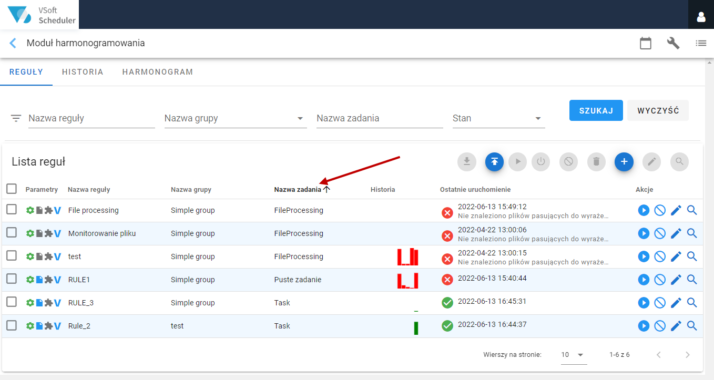This screenshot has width=714, height=380.
Task: Switch to the HISTORIA tab
Action: [x=83, y=72]
